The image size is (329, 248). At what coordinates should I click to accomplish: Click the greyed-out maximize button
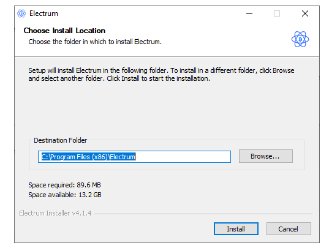(x=277, y=13)
